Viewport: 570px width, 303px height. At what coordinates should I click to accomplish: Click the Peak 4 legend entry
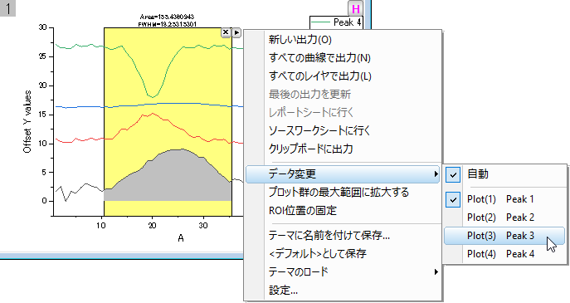[x=336, y=22]
